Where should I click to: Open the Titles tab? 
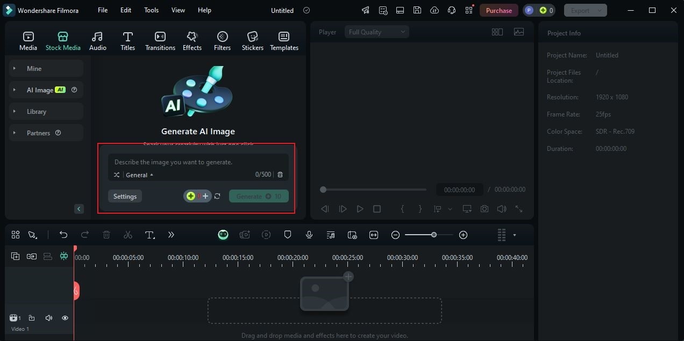point(127,41)
